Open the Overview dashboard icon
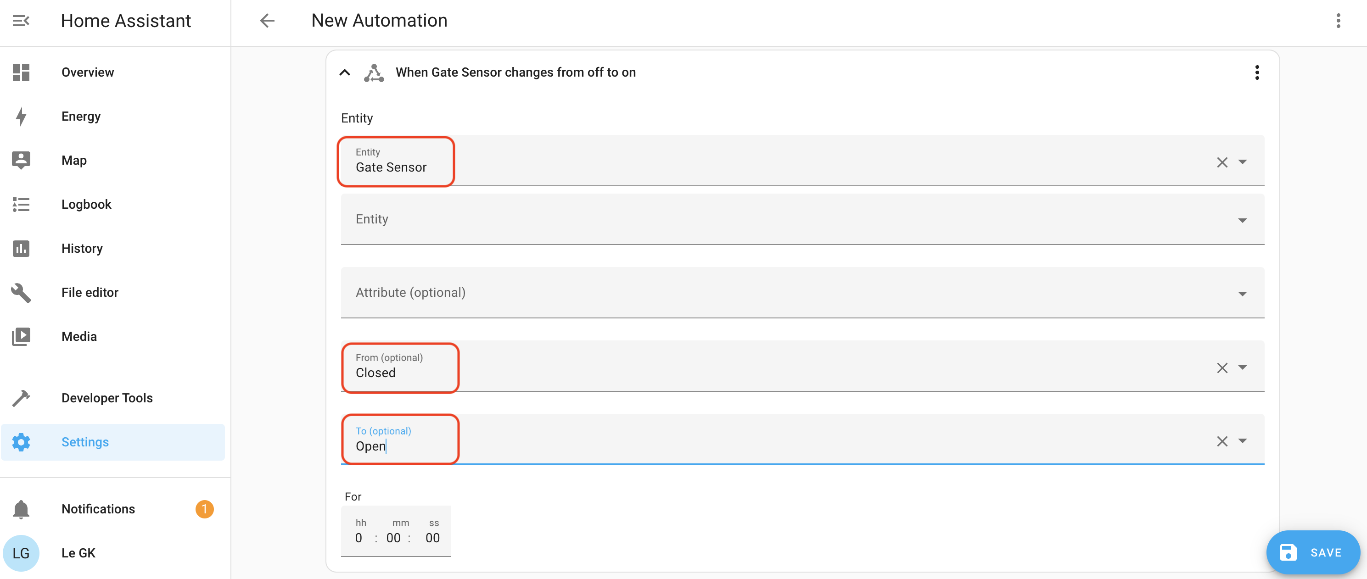 point(21,72)
